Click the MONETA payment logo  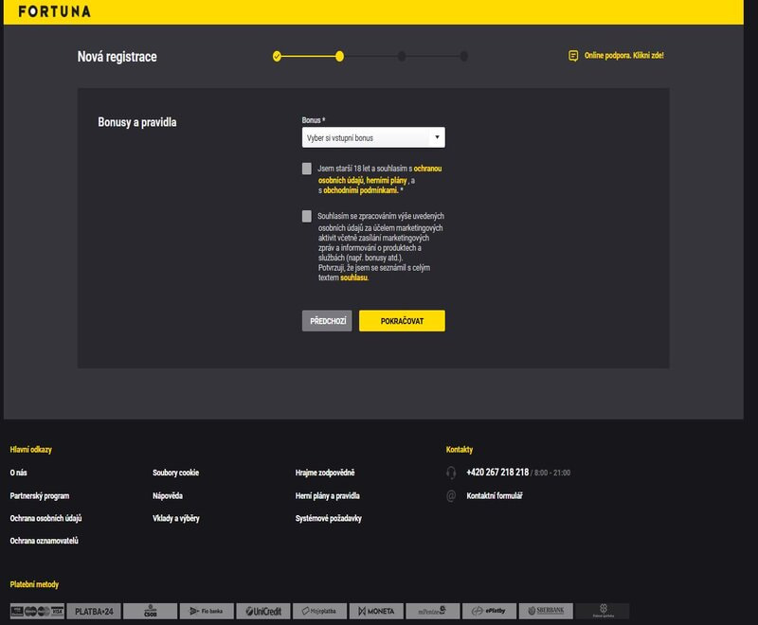click(376, 611)
